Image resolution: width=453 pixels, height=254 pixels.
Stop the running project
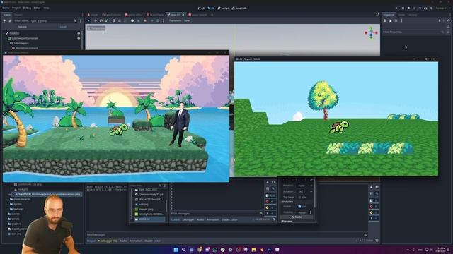pyautogui.click(x=408, y=8)
